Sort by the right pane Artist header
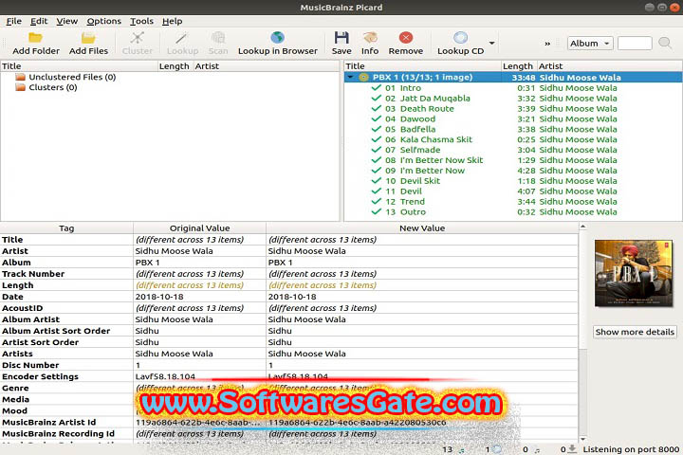683x455 pixels. coord(609,66)
